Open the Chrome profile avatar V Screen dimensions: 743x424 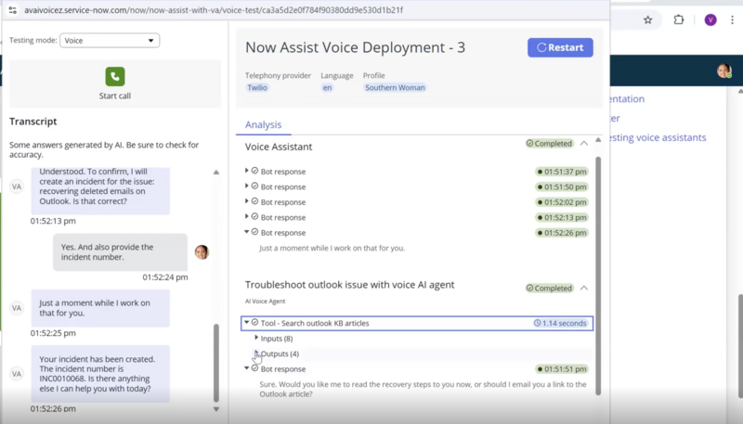(710, 19)
